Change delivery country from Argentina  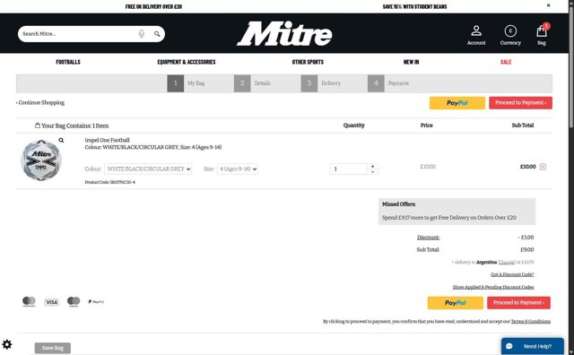(x=507, y=262)
